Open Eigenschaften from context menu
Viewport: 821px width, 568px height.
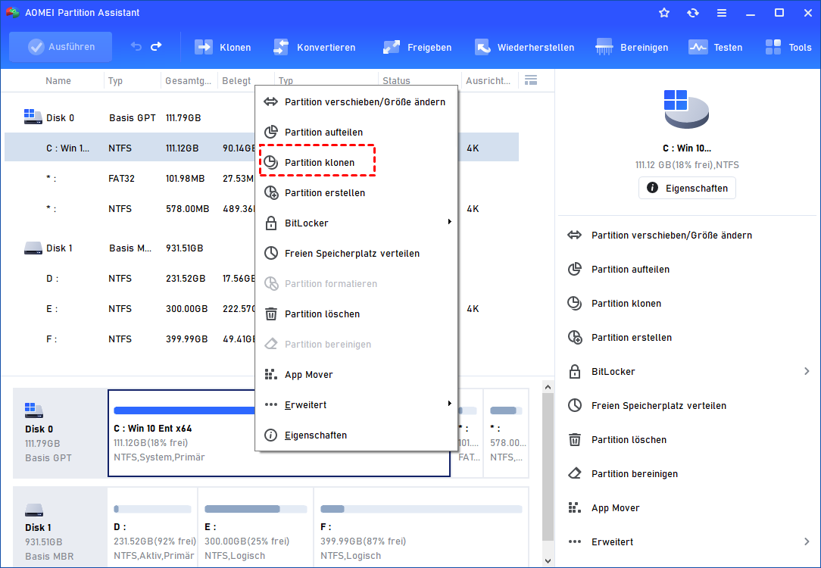(356, 435)
